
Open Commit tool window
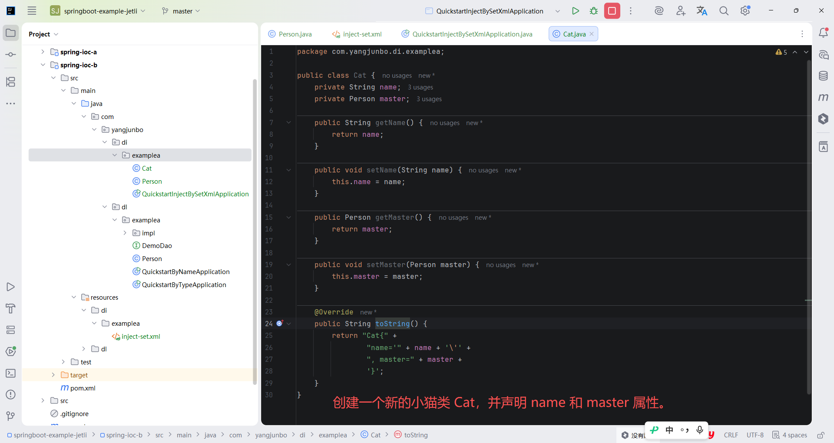11,55
